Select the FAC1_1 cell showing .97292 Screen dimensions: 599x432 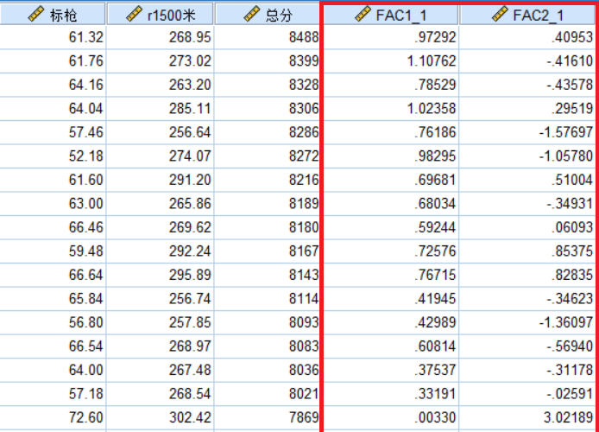(x=391, y=37)
